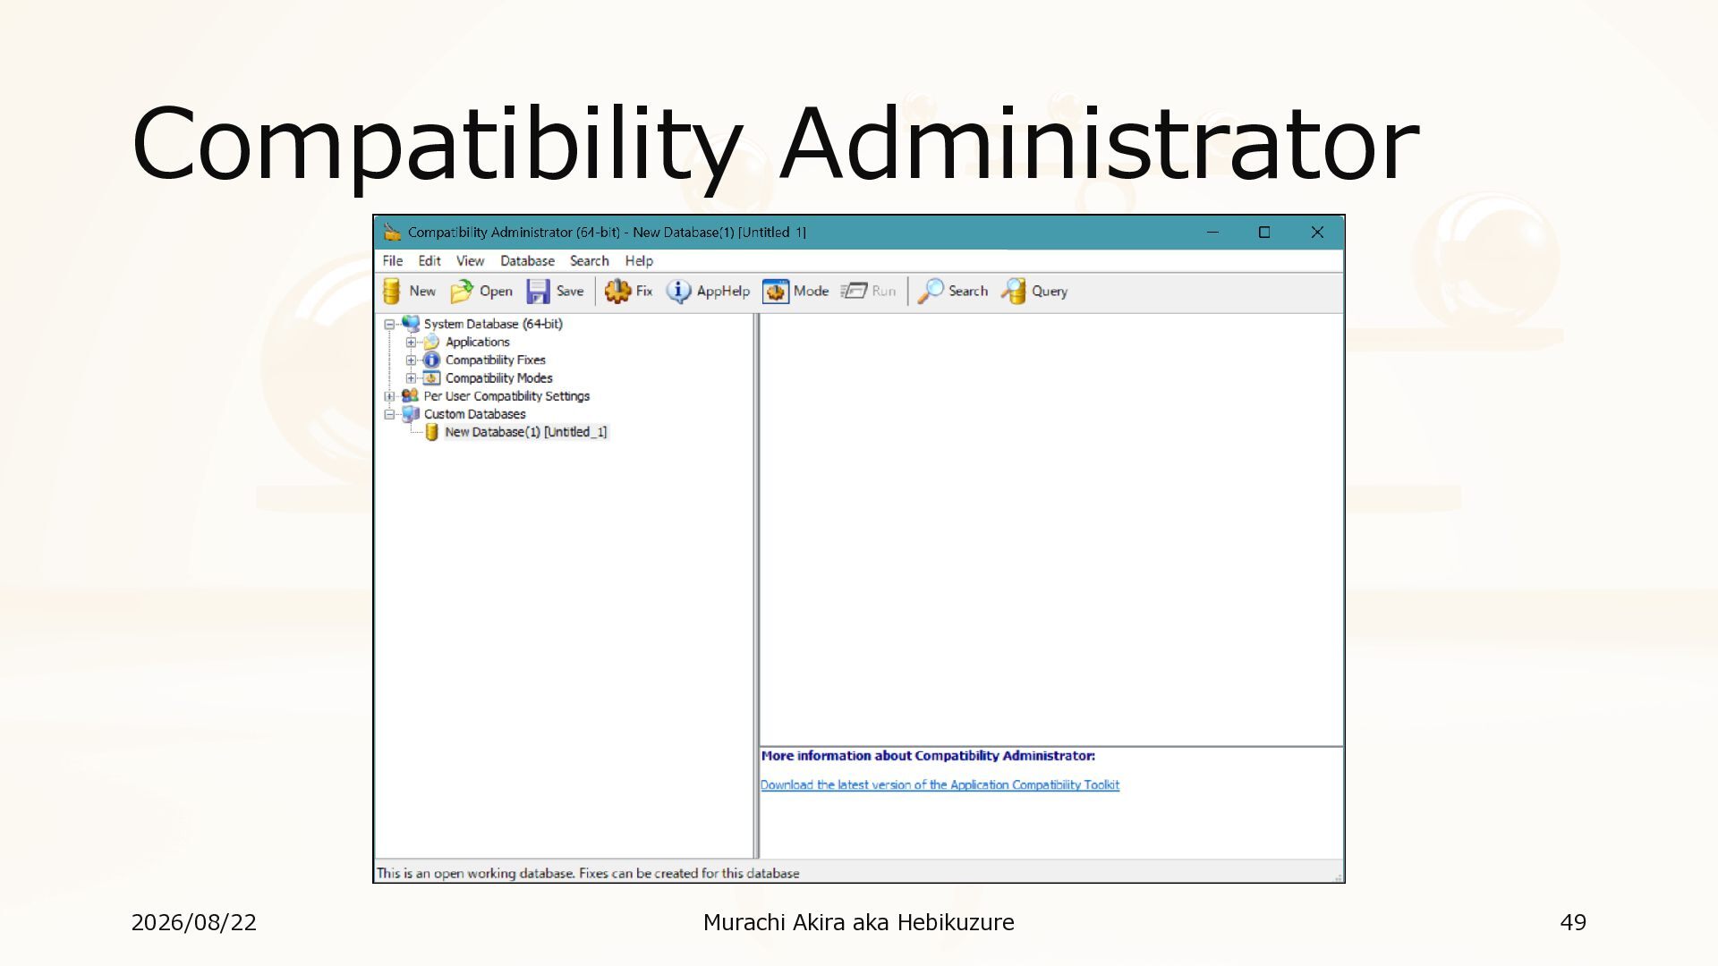Open the Database menu
Viewport: 1718px width, 966px height.
click(x=527, y=261)
